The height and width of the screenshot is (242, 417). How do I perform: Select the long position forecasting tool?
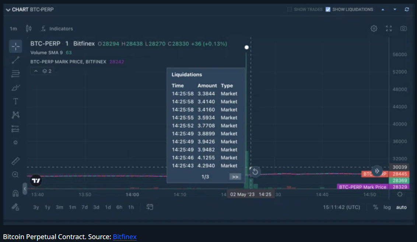[15, 129]
